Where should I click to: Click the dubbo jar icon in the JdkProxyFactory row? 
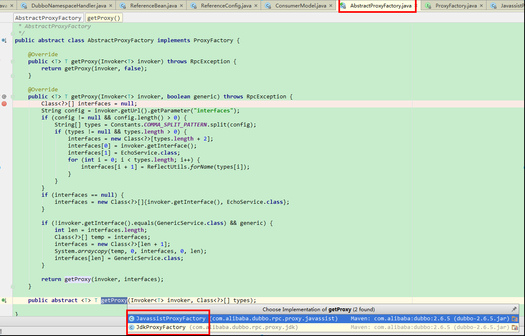(x=515, y=327)
